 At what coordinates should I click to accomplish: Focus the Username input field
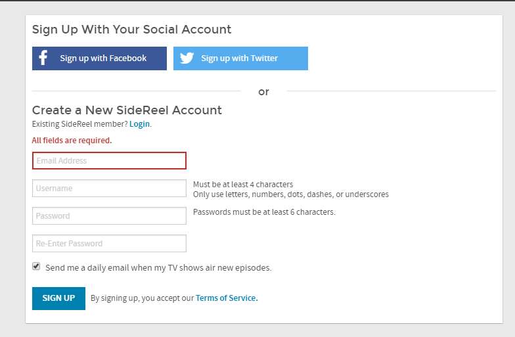(109, 188)
